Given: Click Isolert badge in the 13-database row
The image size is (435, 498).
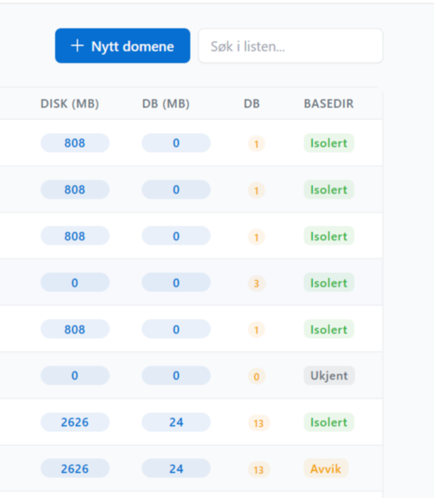Looking at the screenshot, I should coord(329,422).
